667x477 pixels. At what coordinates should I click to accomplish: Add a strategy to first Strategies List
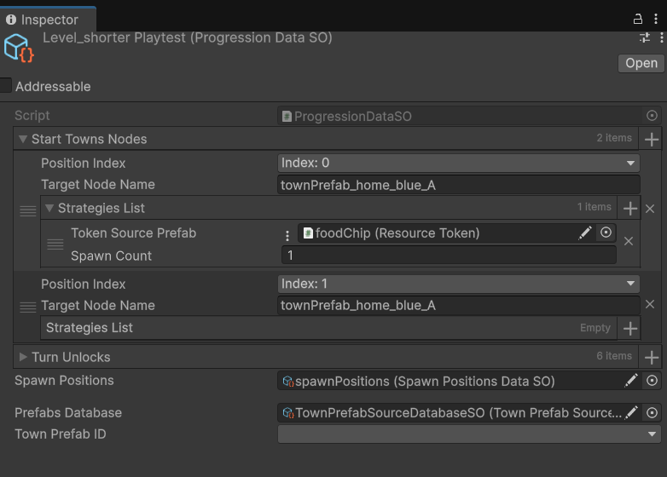click(630, 209)
